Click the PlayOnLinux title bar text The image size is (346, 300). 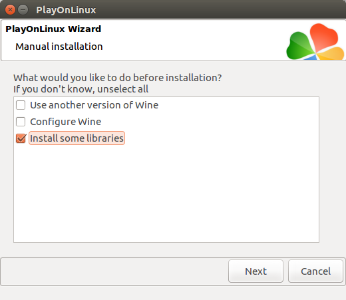click(66, 10)
